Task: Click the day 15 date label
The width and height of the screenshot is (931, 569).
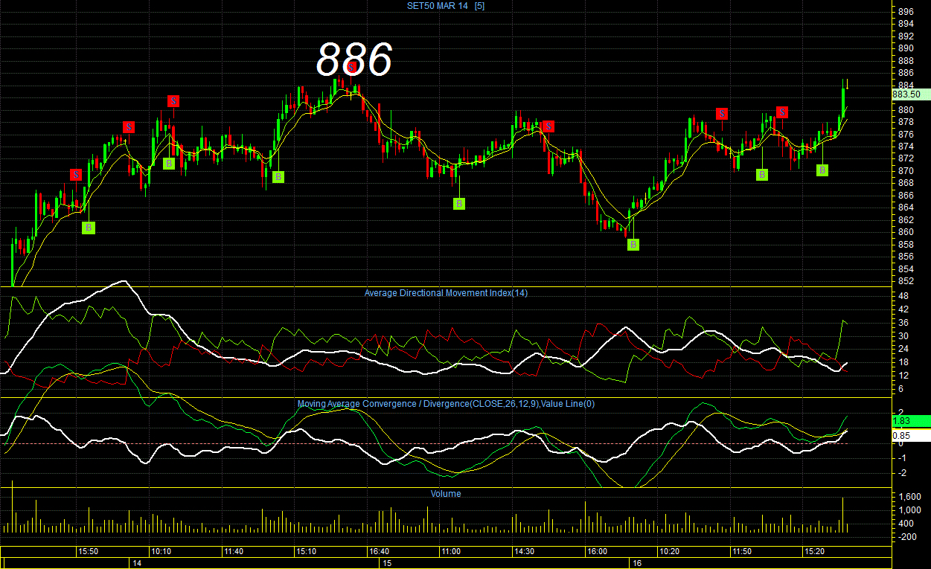Action: (x=386, y=564)
